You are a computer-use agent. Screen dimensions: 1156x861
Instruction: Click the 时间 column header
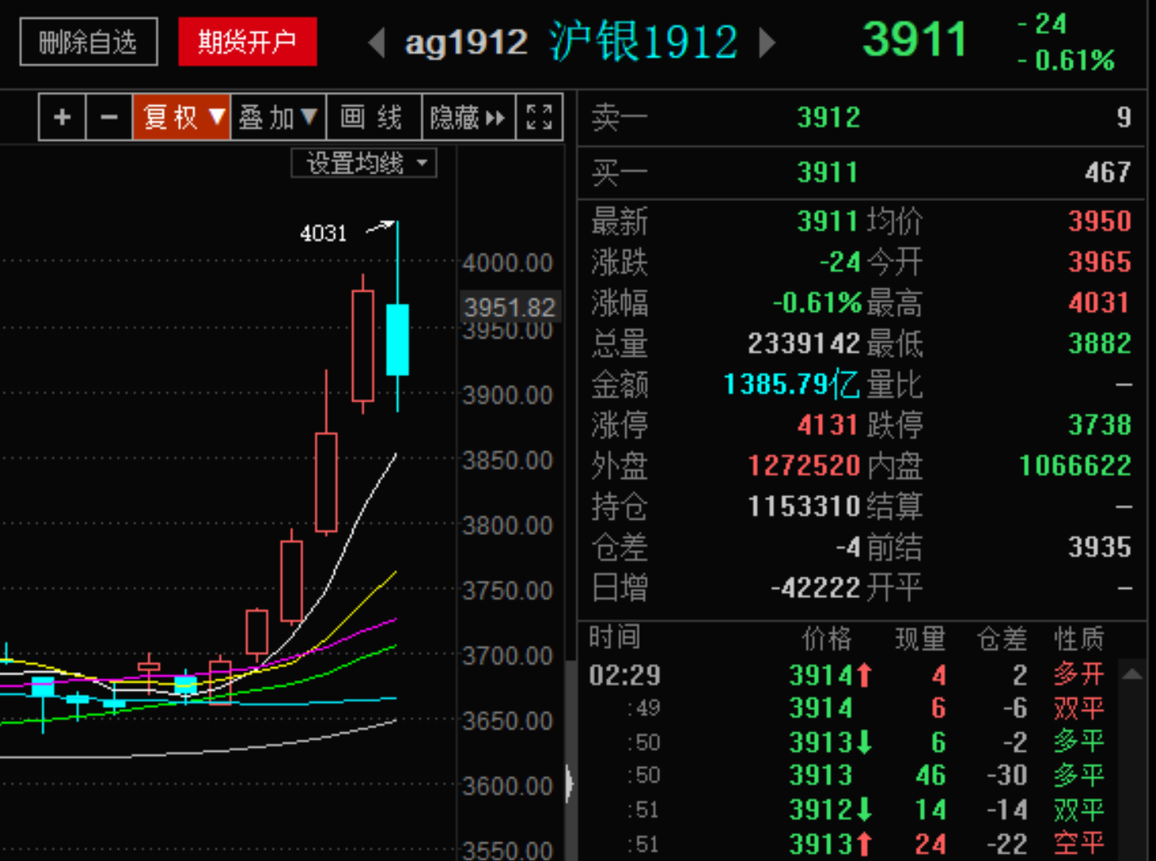point(615,638)
